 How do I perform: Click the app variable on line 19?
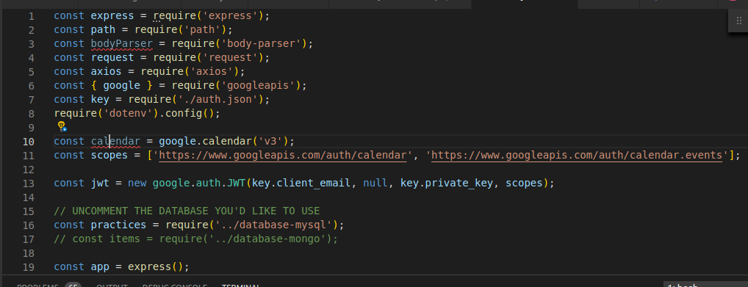pos(100,267)
